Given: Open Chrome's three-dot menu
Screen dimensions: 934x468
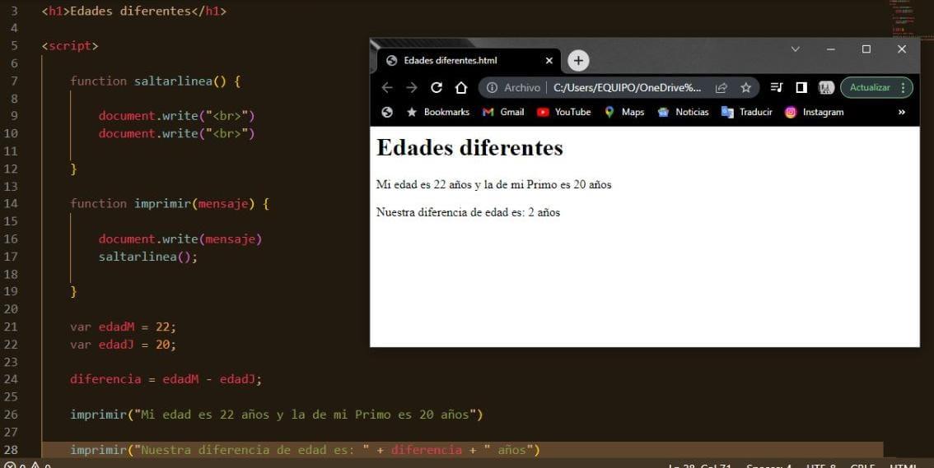Looking at the screenshot, I should tap(904, 87).
